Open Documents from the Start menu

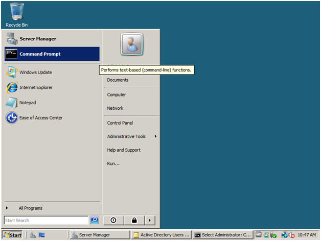pos(118,80)
